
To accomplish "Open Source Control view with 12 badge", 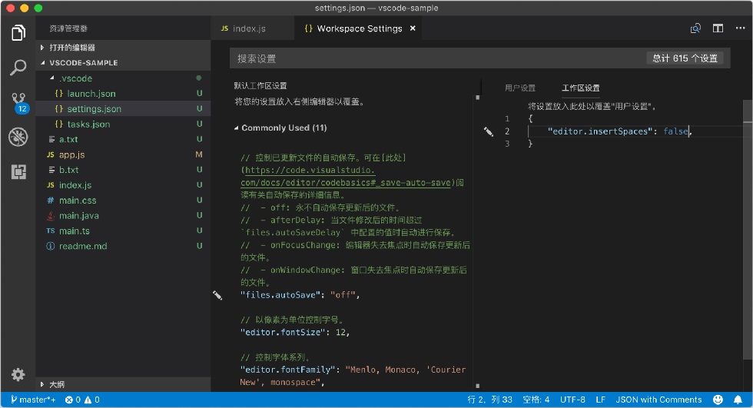I will 18,102.
